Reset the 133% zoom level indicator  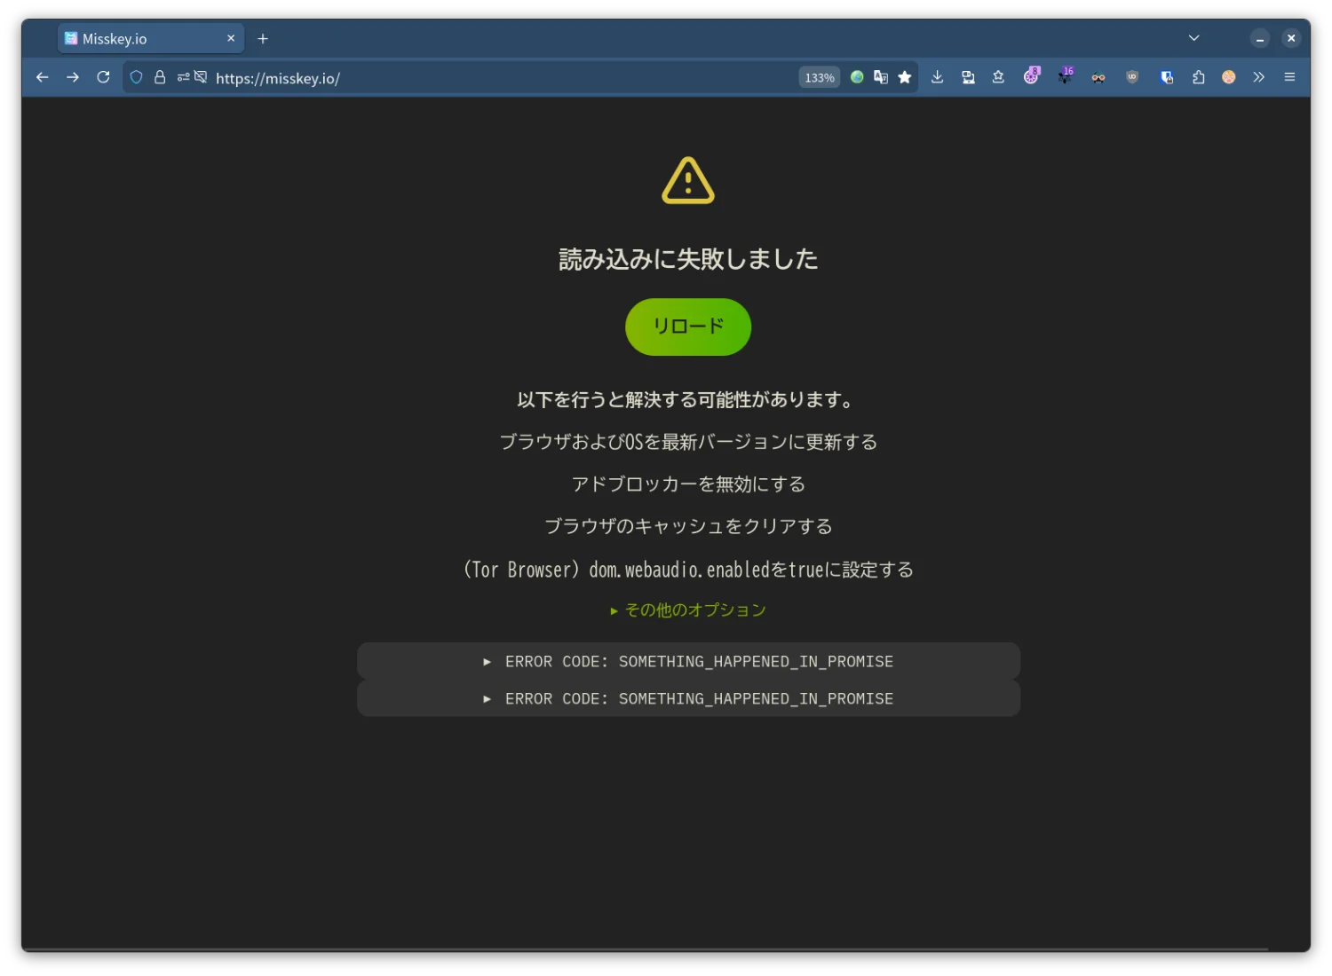point(819,77)
